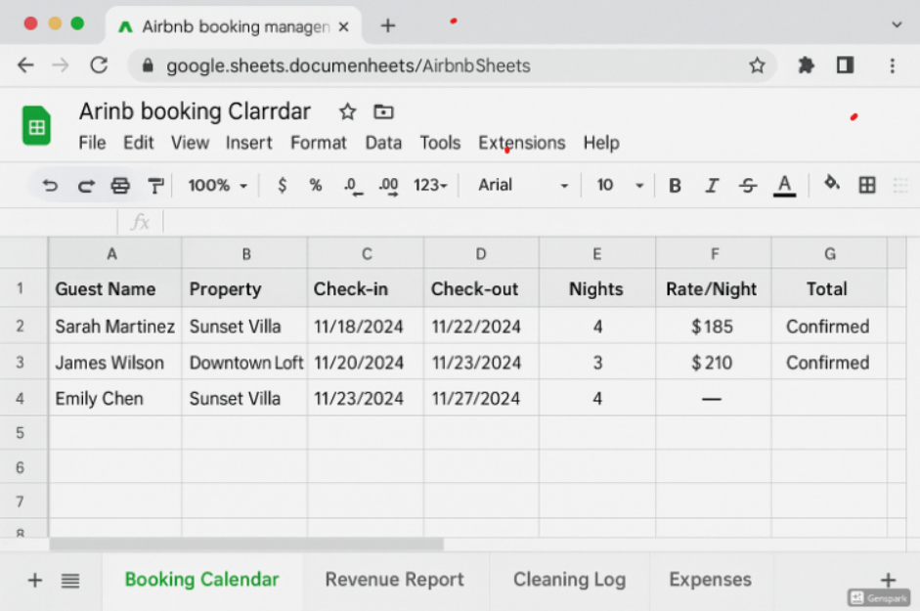Select cell containing Downtown Loft
This screenshot has width=920, height=611.
(244, 363)
